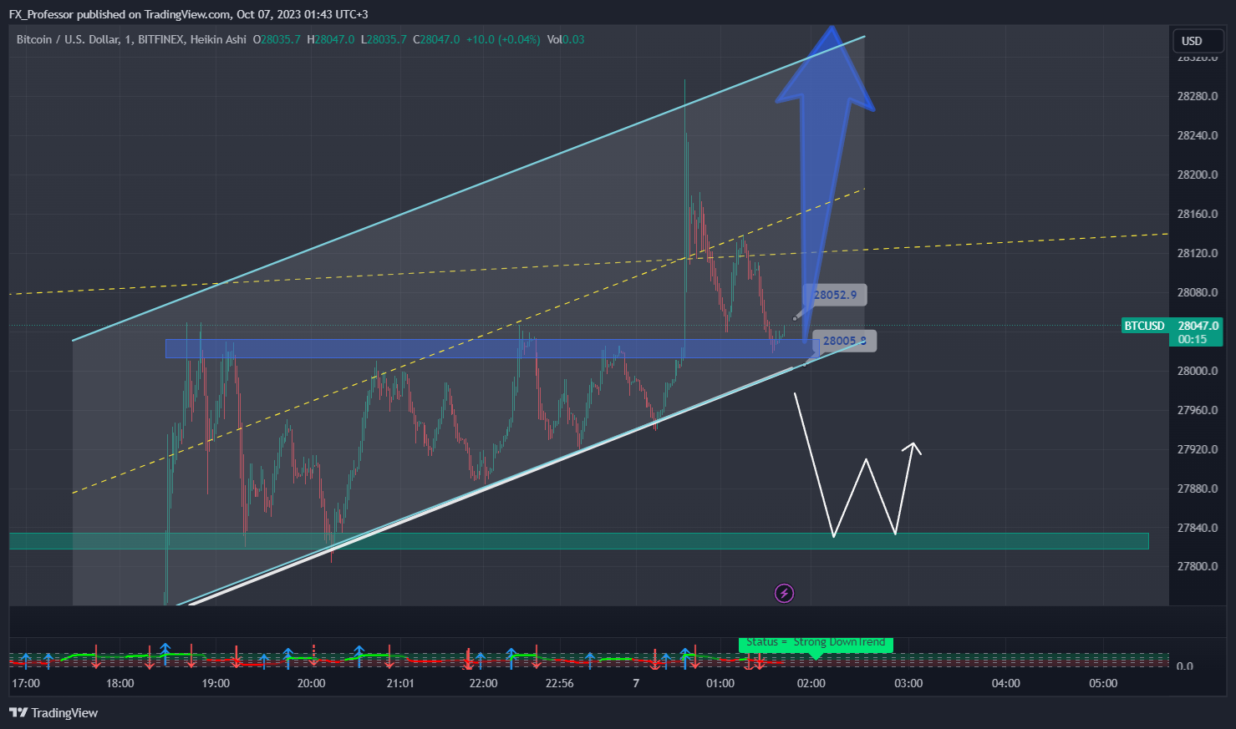Click the 27920.0 price axis label
Image resolution: width=1236 pixels, height=729 pixels.
tap(1198, 449)
